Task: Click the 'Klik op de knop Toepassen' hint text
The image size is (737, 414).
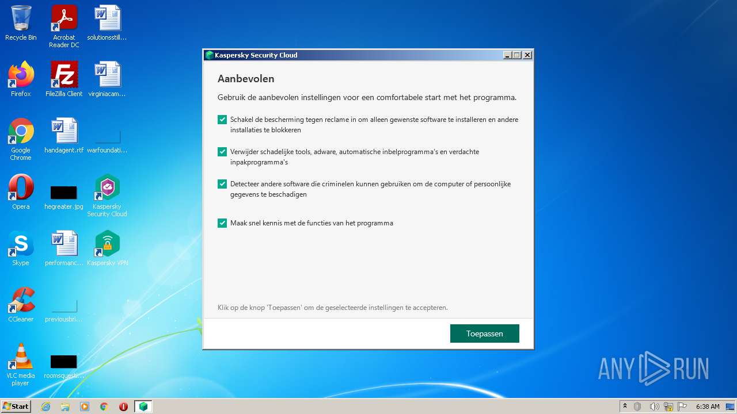Action: pos(332,308)
